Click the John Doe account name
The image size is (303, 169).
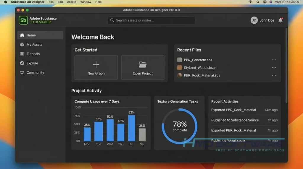click(x=267, y=20)
